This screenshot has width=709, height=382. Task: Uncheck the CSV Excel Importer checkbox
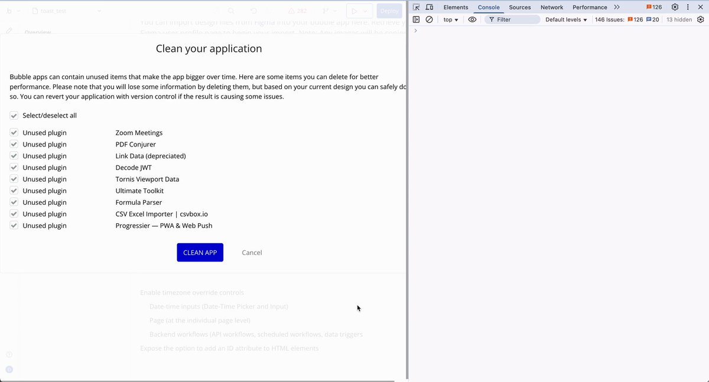coord(14,214)
